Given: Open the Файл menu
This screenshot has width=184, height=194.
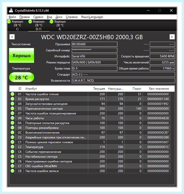Looking at the screenshot, I should [12, 17].
